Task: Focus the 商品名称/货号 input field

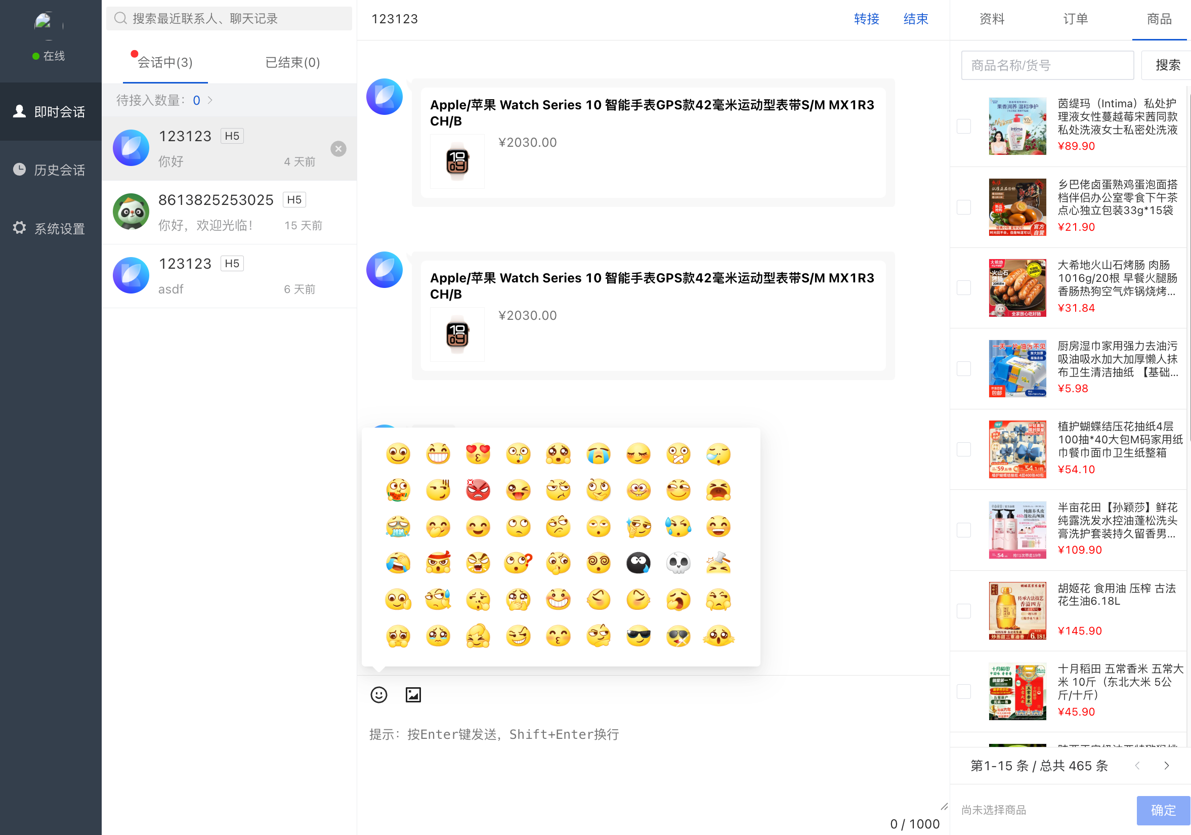Action: [x=1047, y=65]
